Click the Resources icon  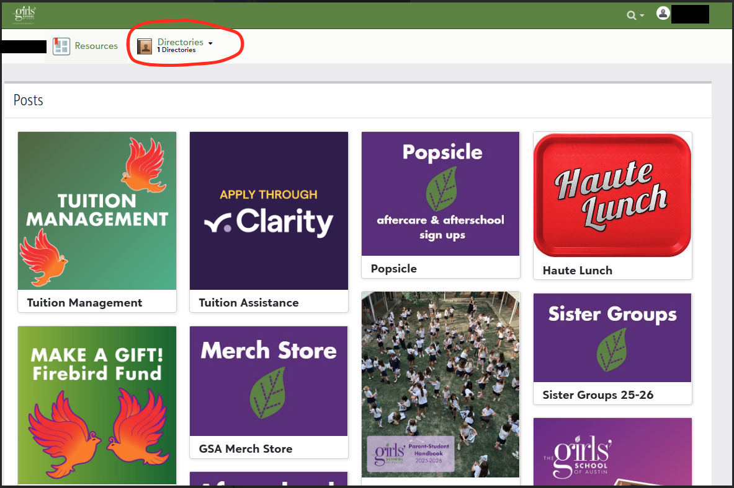pos(61,46)
